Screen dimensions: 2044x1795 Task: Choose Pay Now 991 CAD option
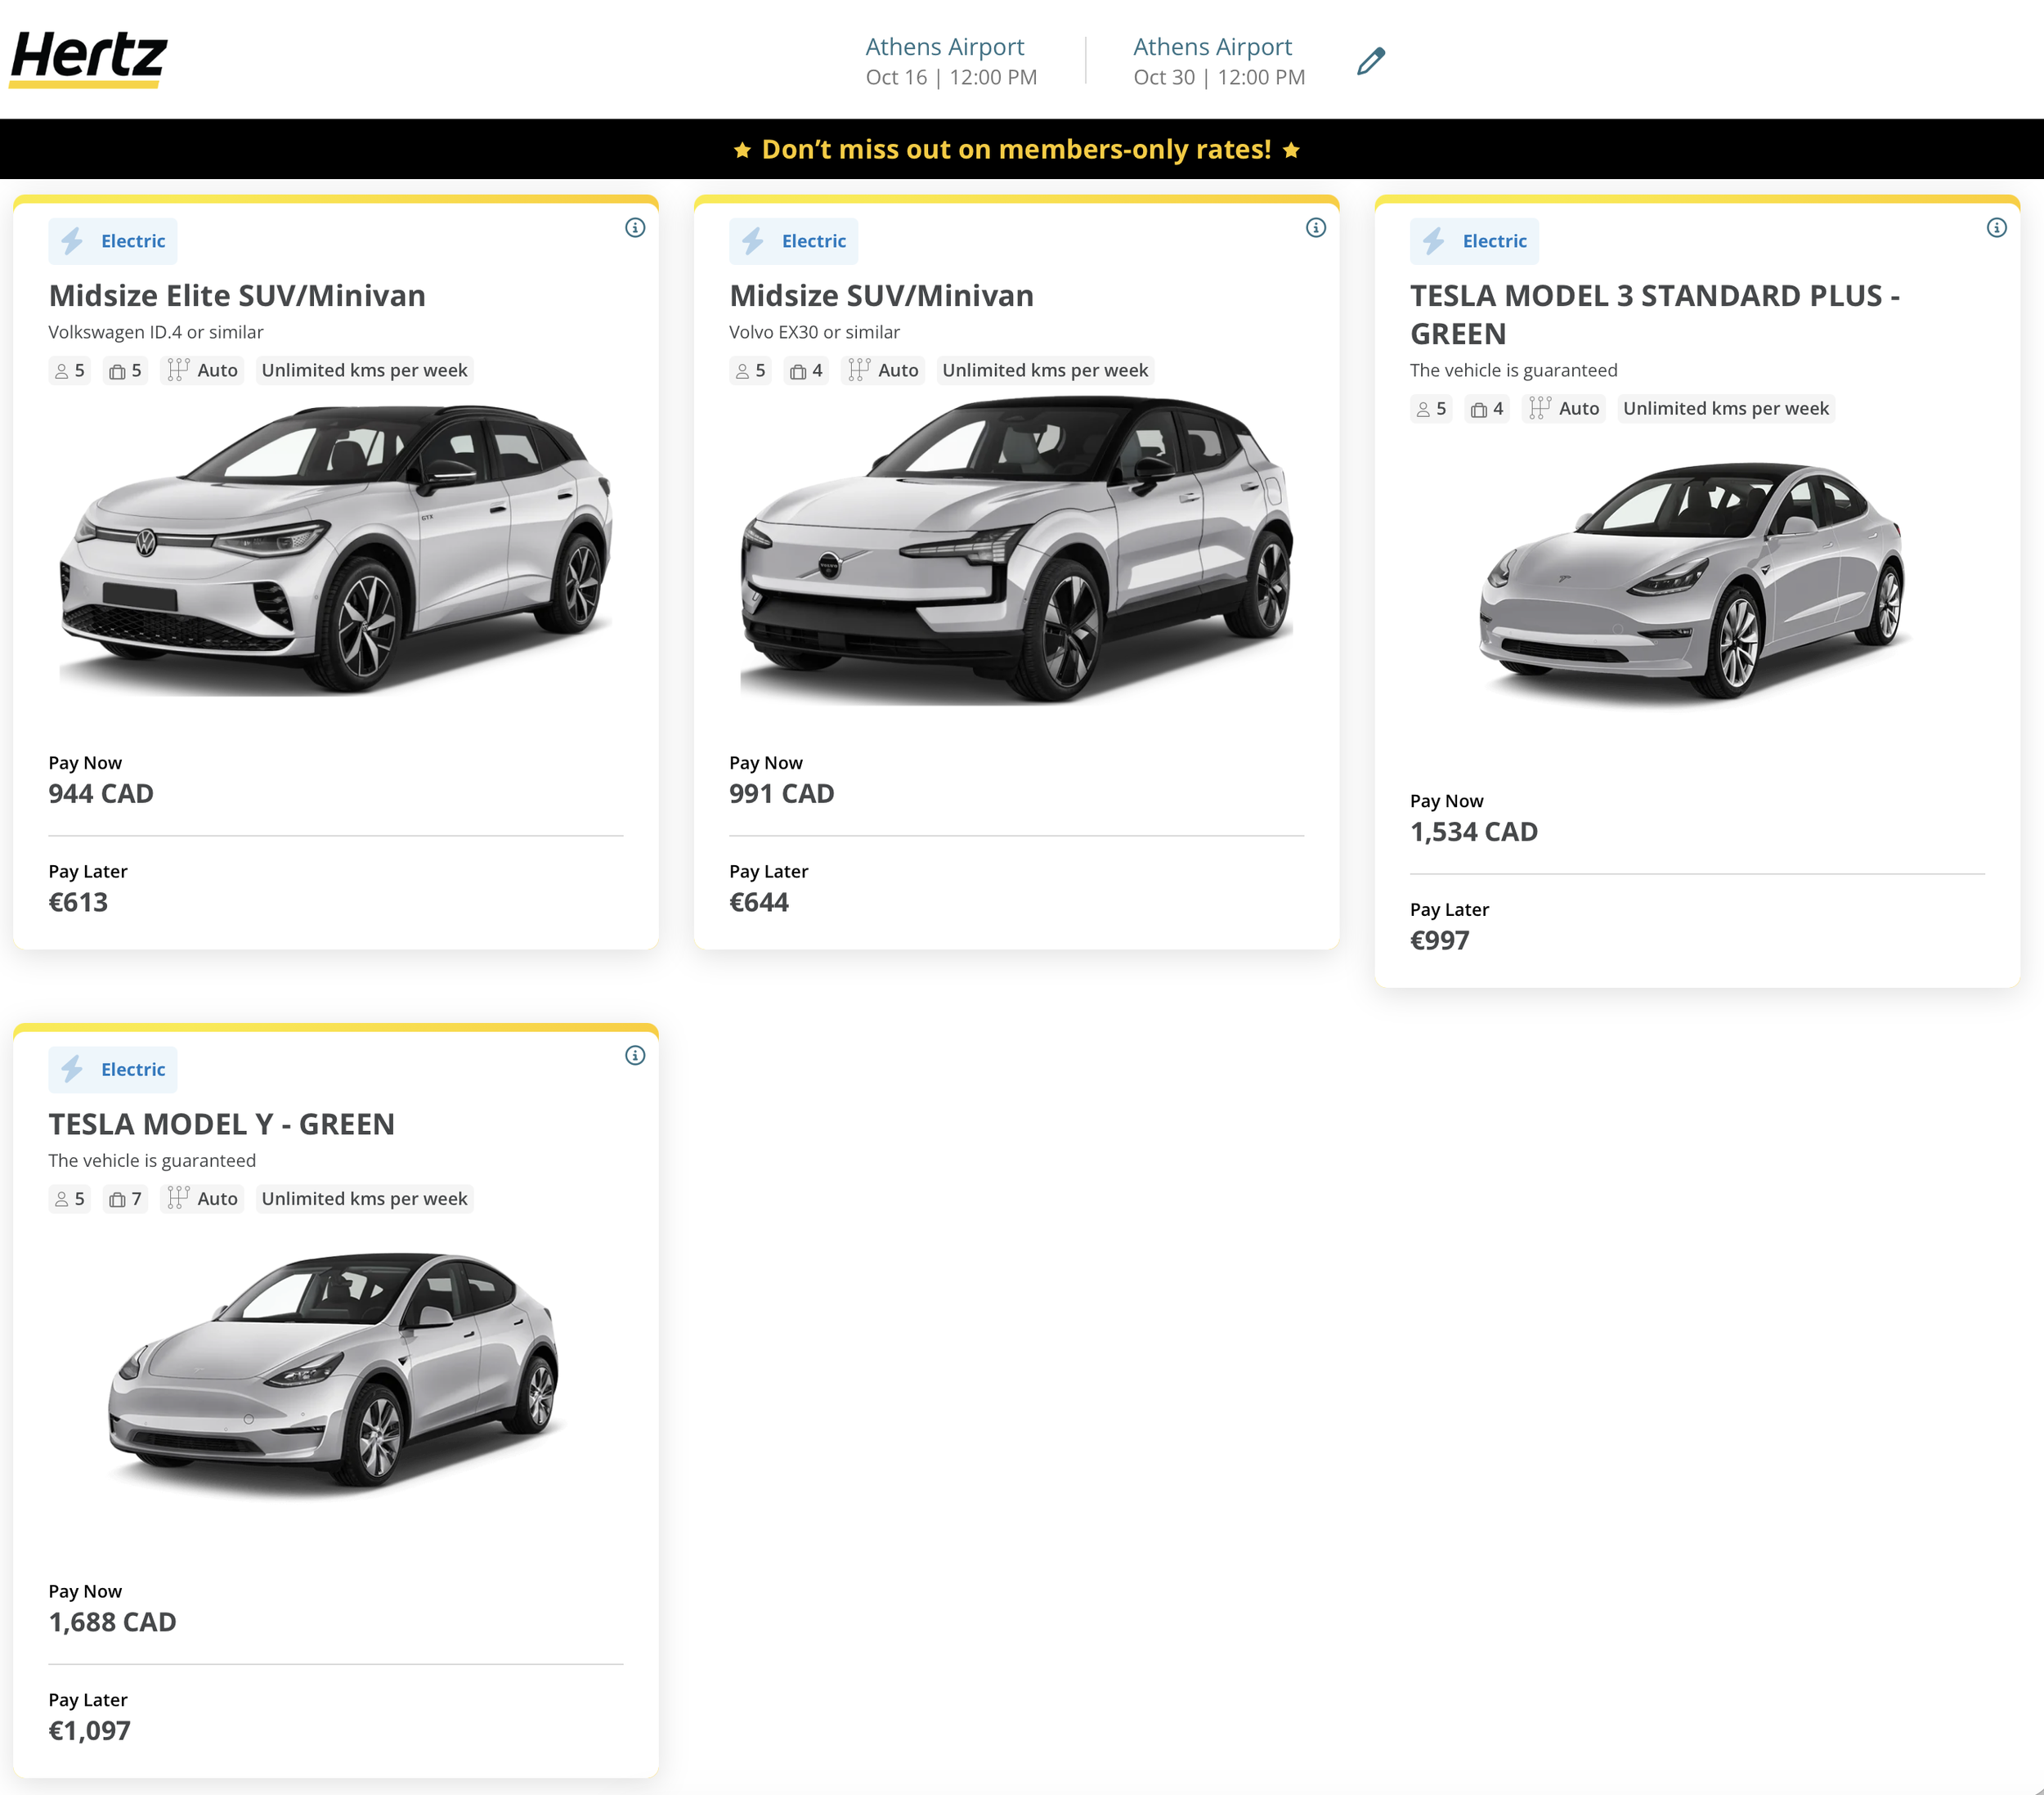(x=782, y=780)
